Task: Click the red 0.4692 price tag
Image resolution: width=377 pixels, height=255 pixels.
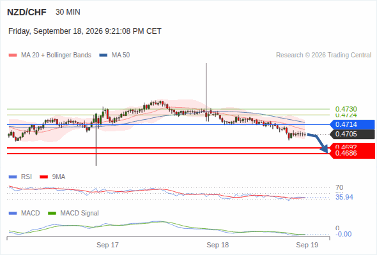Action: (x=352, y=146)
